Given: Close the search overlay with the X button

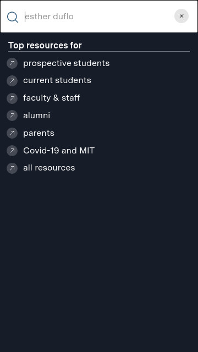Looking at the screenshot, I should pyautogui.click(x=182, y=16).
